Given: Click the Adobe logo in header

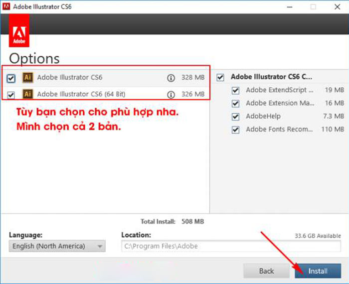Looking at the screenshot, I should click(19, 30).
